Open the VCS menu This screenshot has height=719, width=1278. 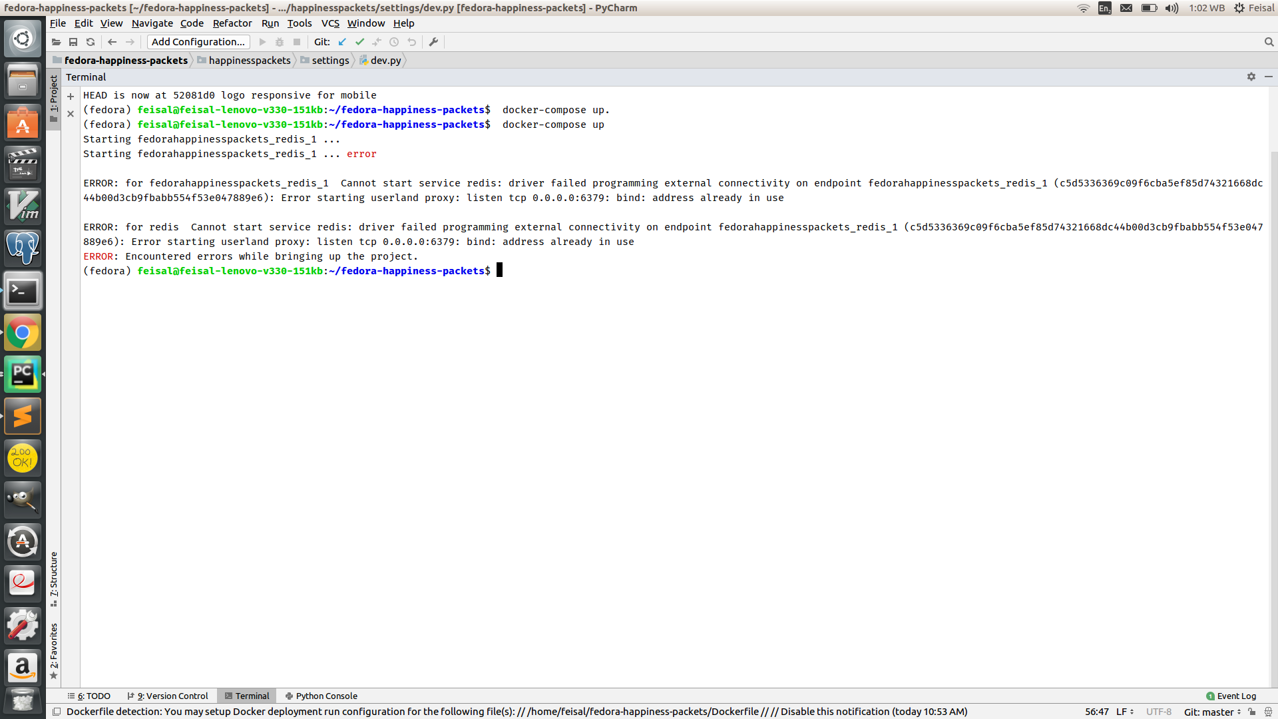pyautogui.click(x=330, y=23)
